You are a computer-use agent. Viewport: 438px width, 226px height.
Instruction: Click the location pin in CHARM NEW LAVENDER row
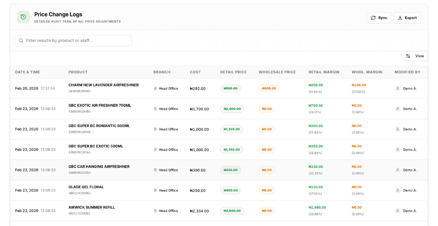click(155, 88)
